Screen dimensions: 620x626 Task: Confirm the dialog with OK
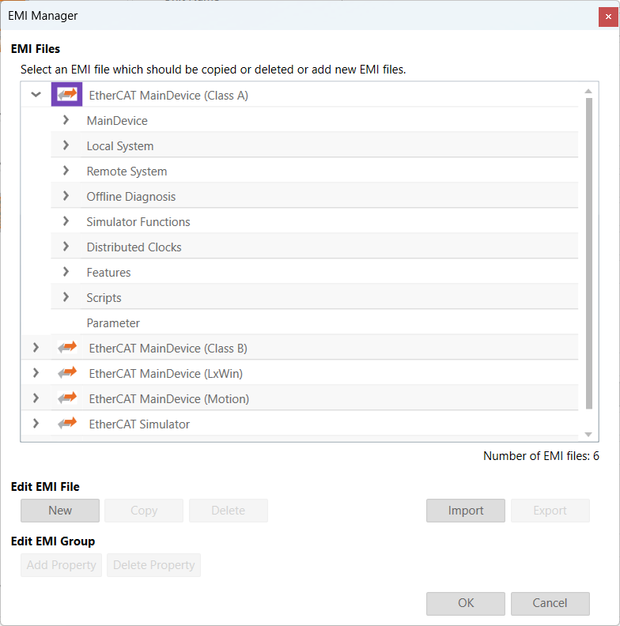pos(466,603)
